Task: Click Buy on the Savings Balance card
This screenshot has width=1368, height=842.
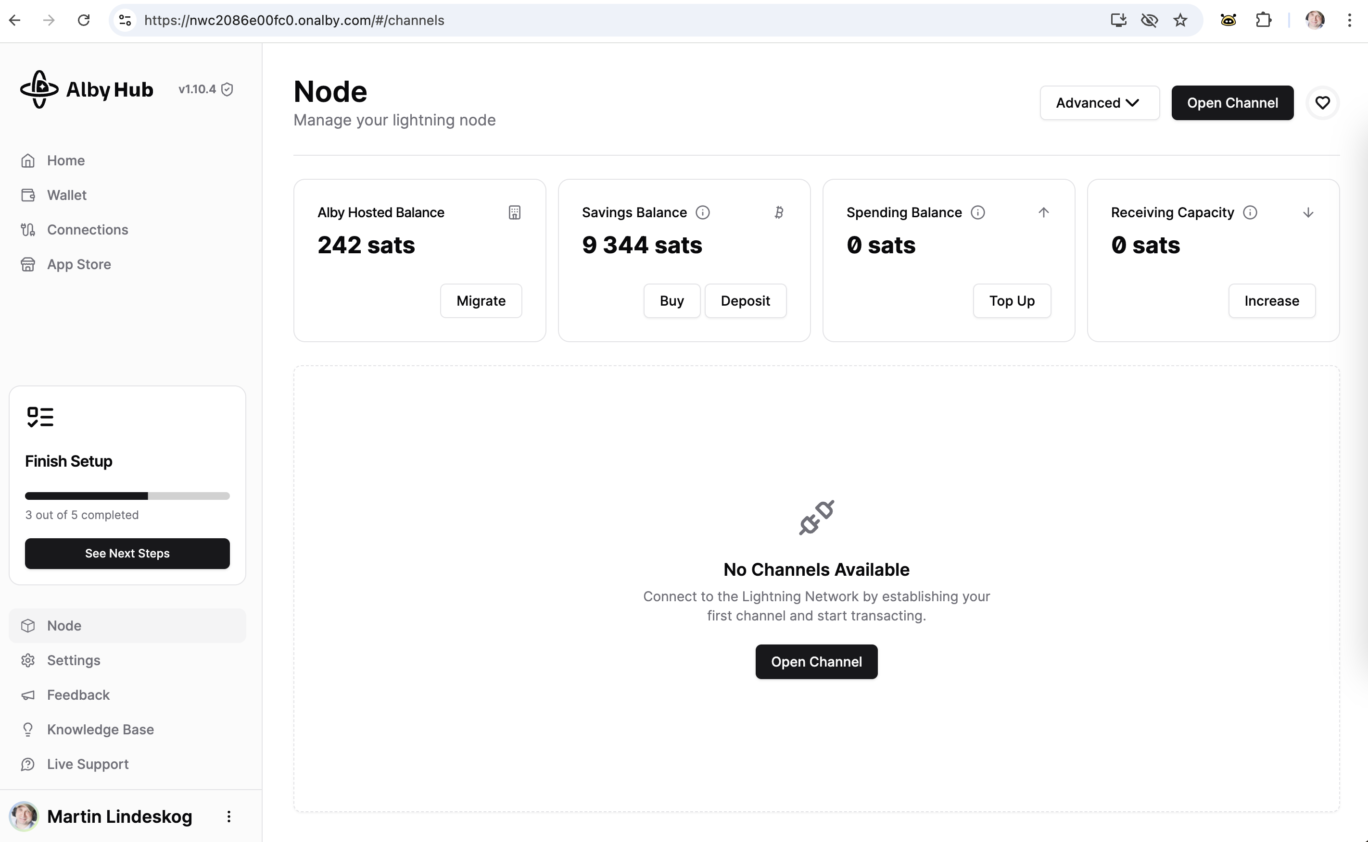Action: pos(671,301)
